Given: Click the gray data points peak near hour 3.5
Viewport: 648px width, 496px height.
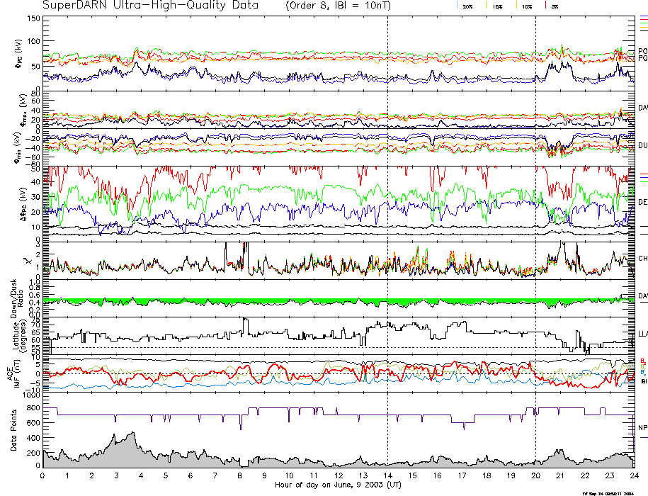Looking at the screenshot, I should coord(131,434).
